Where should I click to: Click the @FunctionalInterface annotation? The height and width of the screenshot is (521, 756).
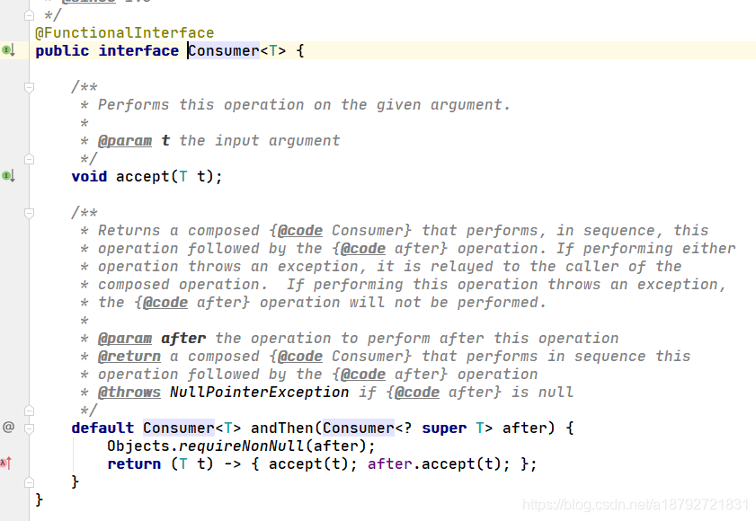[x=125, y=32]
